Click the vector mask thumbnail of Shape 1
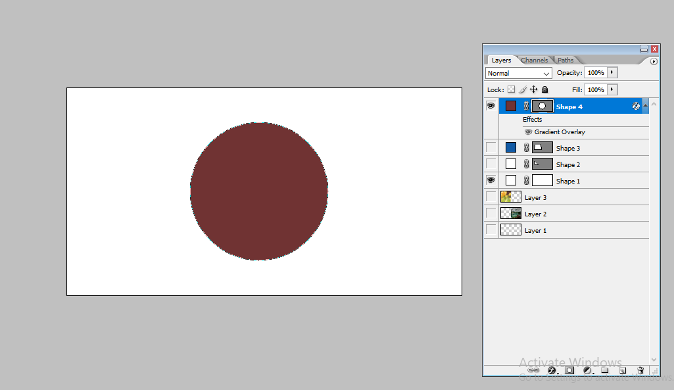 pyautogui.click(x=542, y=180)
